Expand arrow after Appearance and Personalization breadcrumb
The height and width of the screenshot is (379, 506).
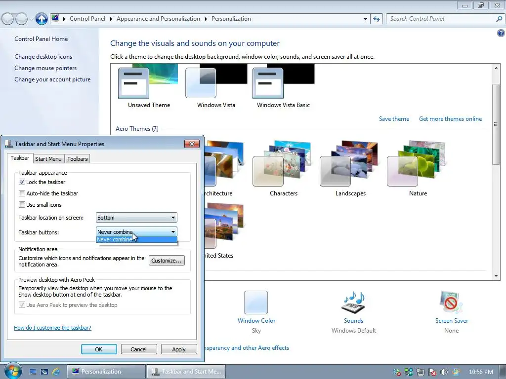[x=206, y=19]
